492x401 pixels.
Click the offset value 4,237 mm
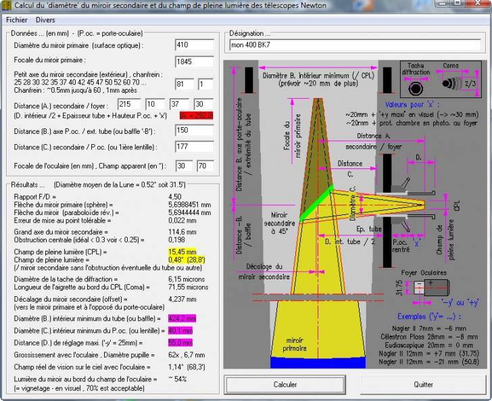coord(182,299)
